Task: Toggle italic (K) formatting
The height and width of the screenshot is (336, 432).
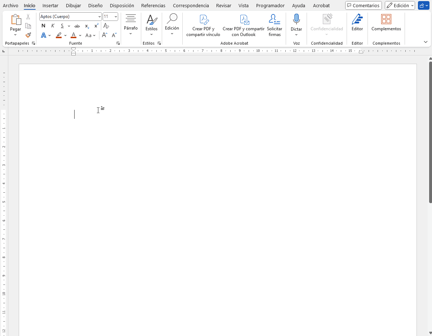Action: click(x=53, y=26)
